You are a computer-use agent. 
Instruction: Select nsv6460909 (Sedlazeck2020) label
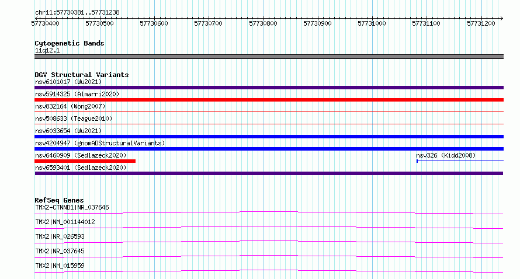(81, 155)
